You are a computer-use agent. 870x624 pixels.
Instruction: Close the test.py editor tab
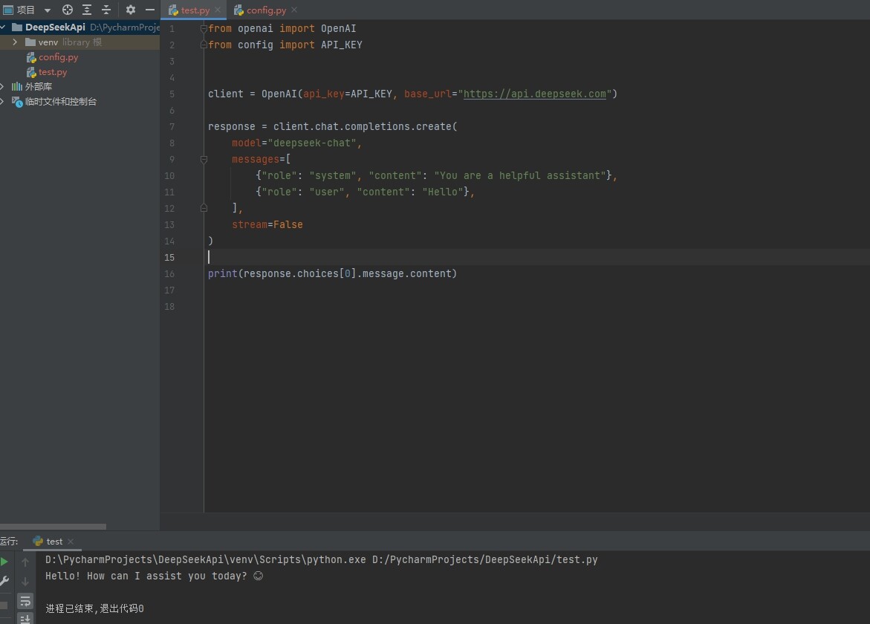tap(218, 10)
